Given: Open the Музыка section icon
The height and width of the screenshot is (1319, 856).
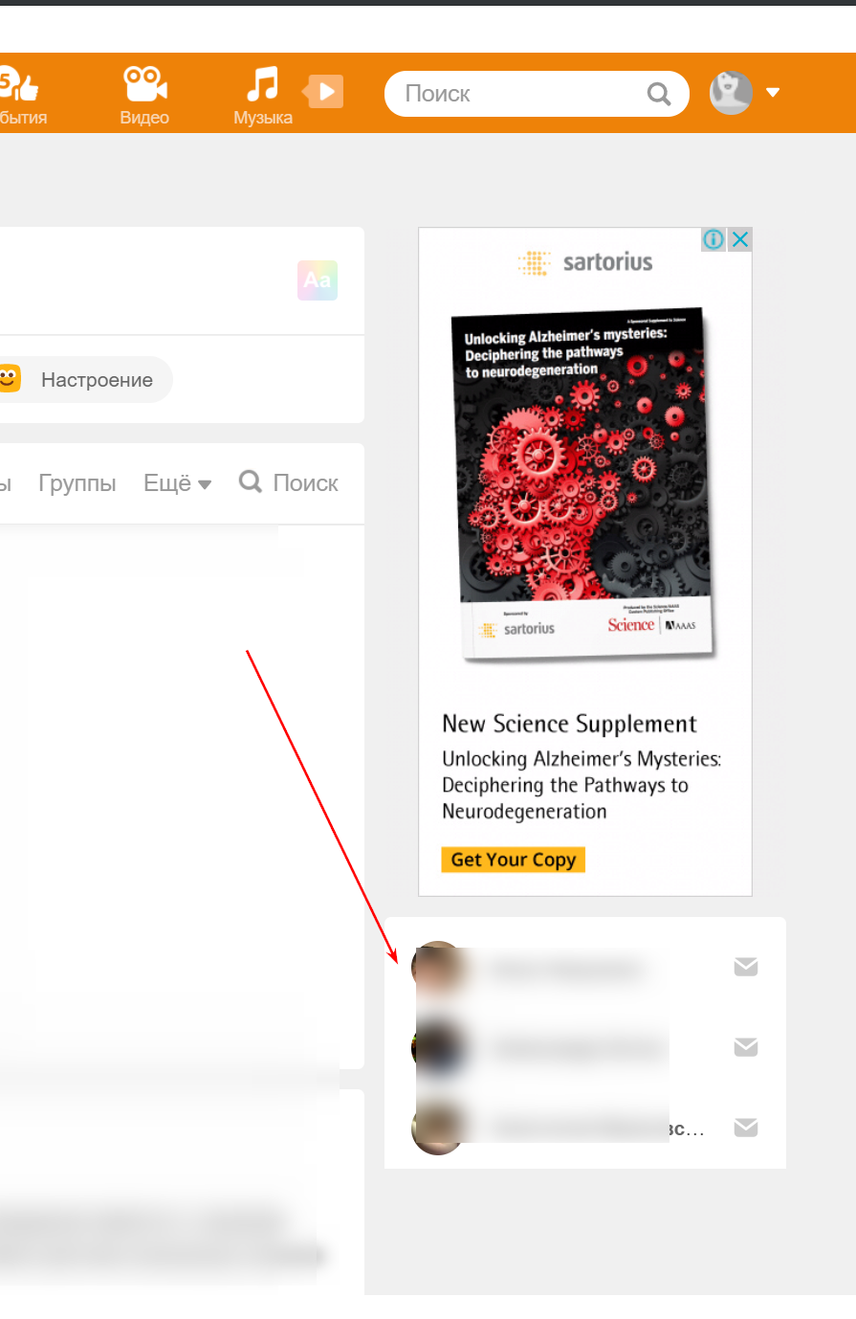Looking at the screenshot, I should 262,84.
